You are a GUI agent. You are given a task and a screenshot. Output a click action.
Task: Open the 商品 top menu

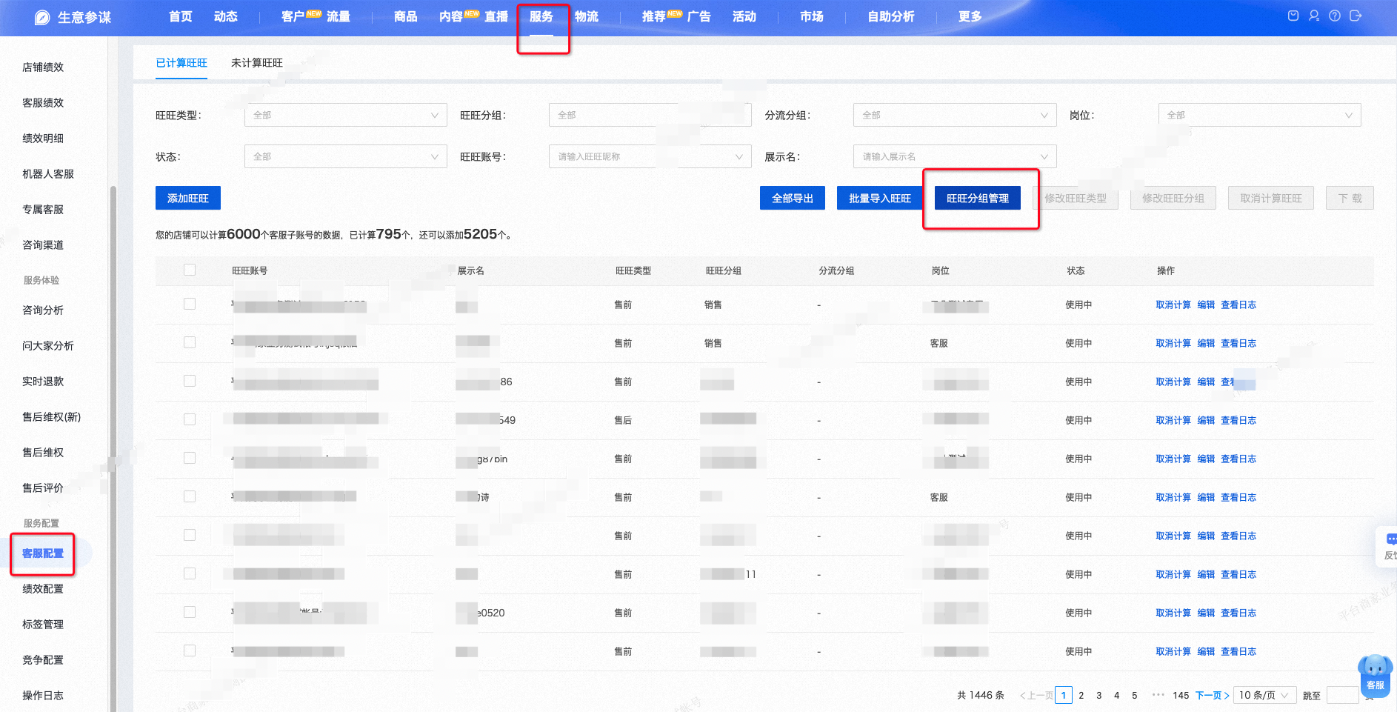point(406,16)
